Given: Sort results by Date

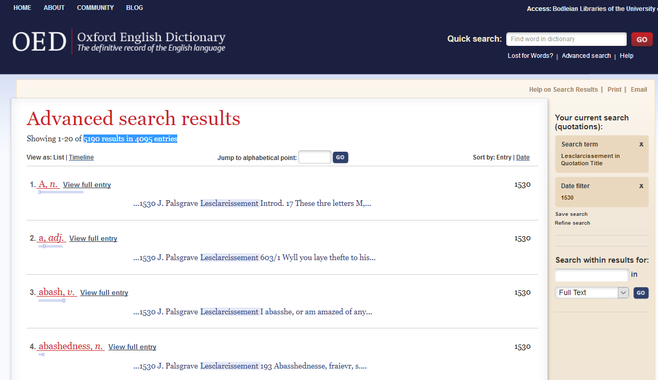Looking at the screenshot, I should point(522,157).
